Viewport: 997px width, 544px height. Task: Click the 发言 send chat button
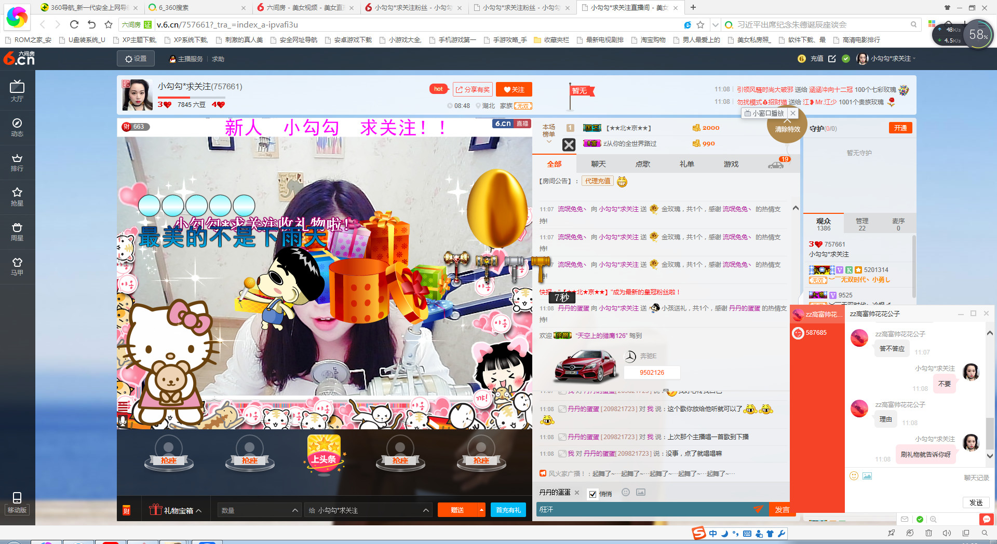[x=782, y=510]
